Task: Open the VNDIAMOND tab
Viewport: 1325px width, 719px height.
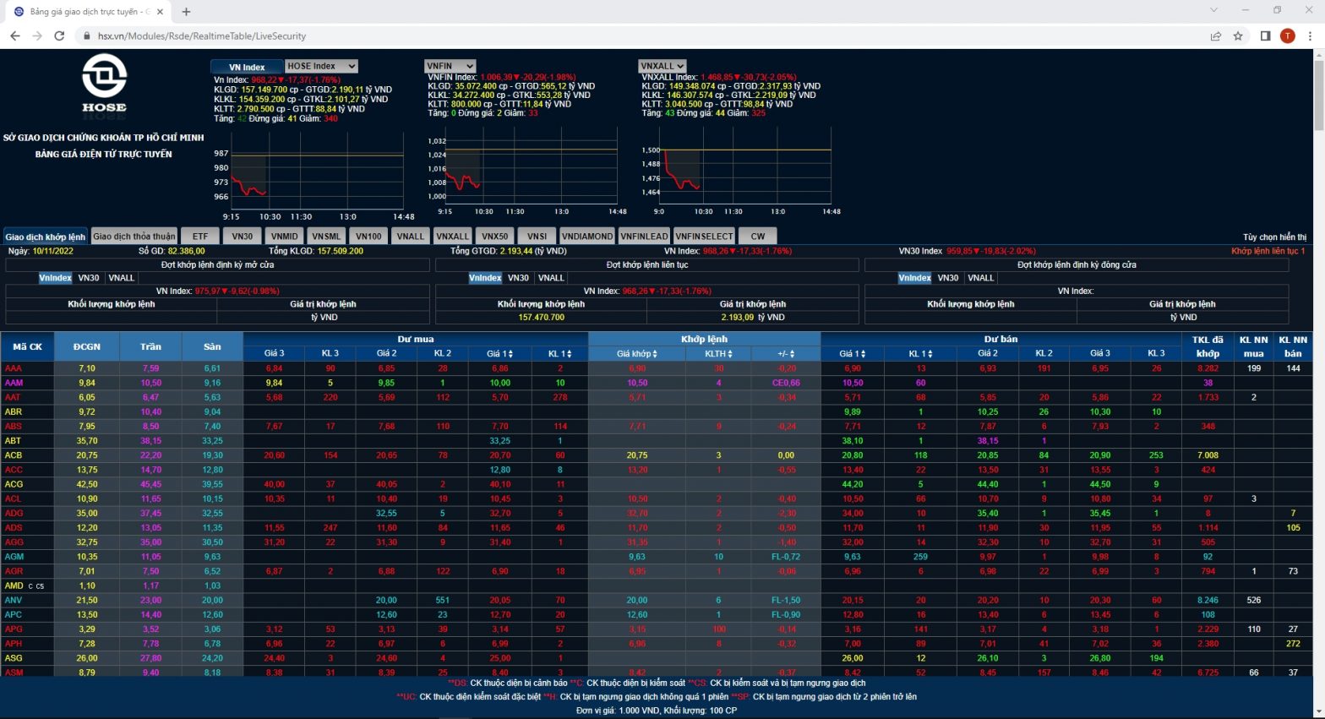Action: coord(586,237)
